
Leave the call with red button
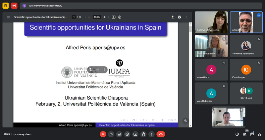pyautogui.click(x=161, y=134)
